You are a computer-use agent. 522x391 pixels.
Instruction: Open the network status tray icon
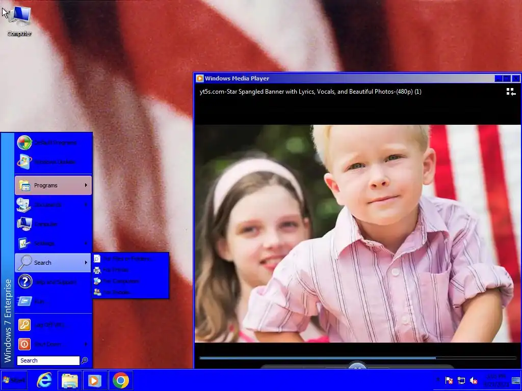click(x=461, y=380)
